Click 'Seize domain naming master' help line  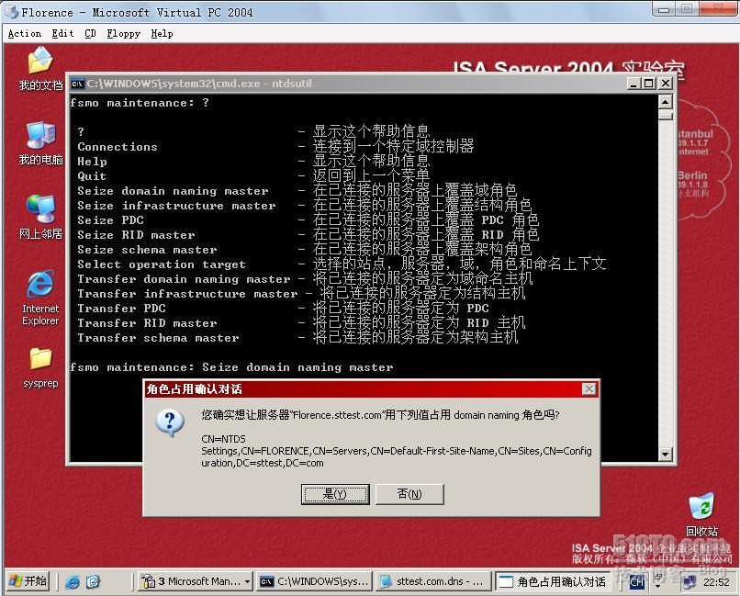297,191
